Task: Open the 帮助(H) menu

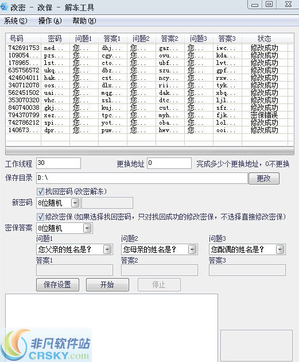Action: click(x=84, y=21)
